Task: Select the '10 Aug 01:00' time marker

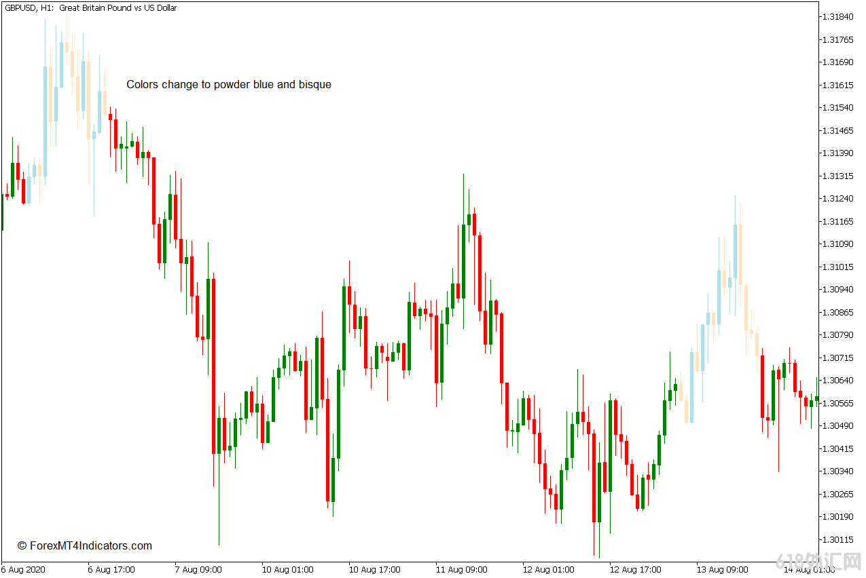Action: coord(288,570)
